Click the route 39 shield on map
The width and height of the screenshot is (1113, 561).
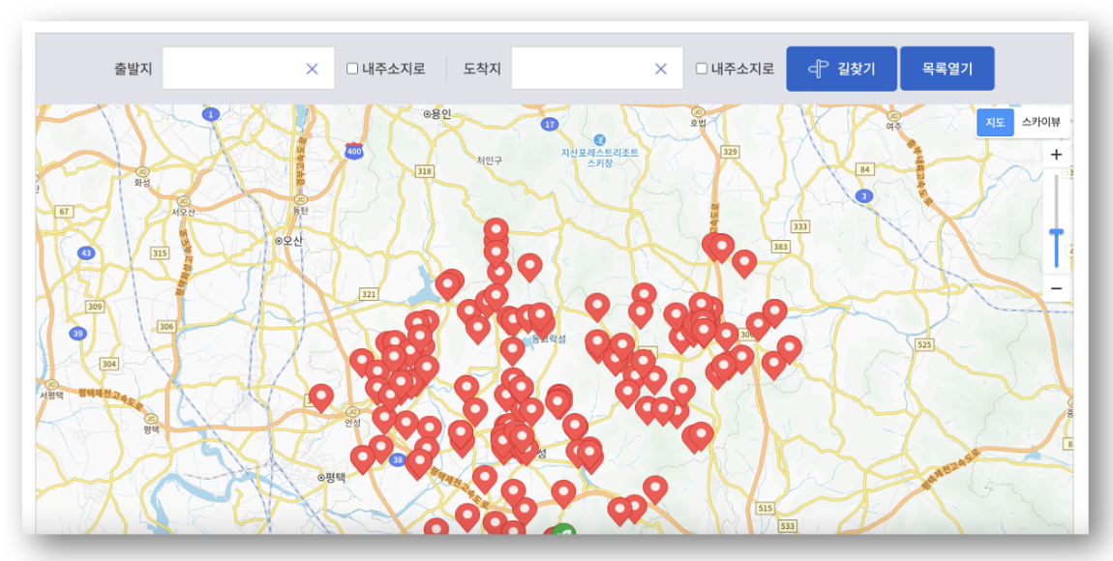pos(77,334)
